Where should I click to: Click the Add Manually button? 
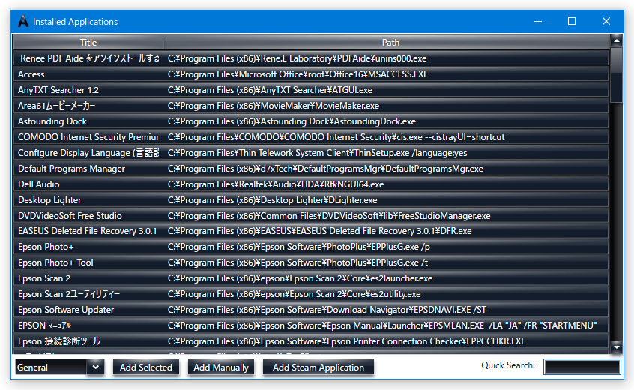point(221,367)
